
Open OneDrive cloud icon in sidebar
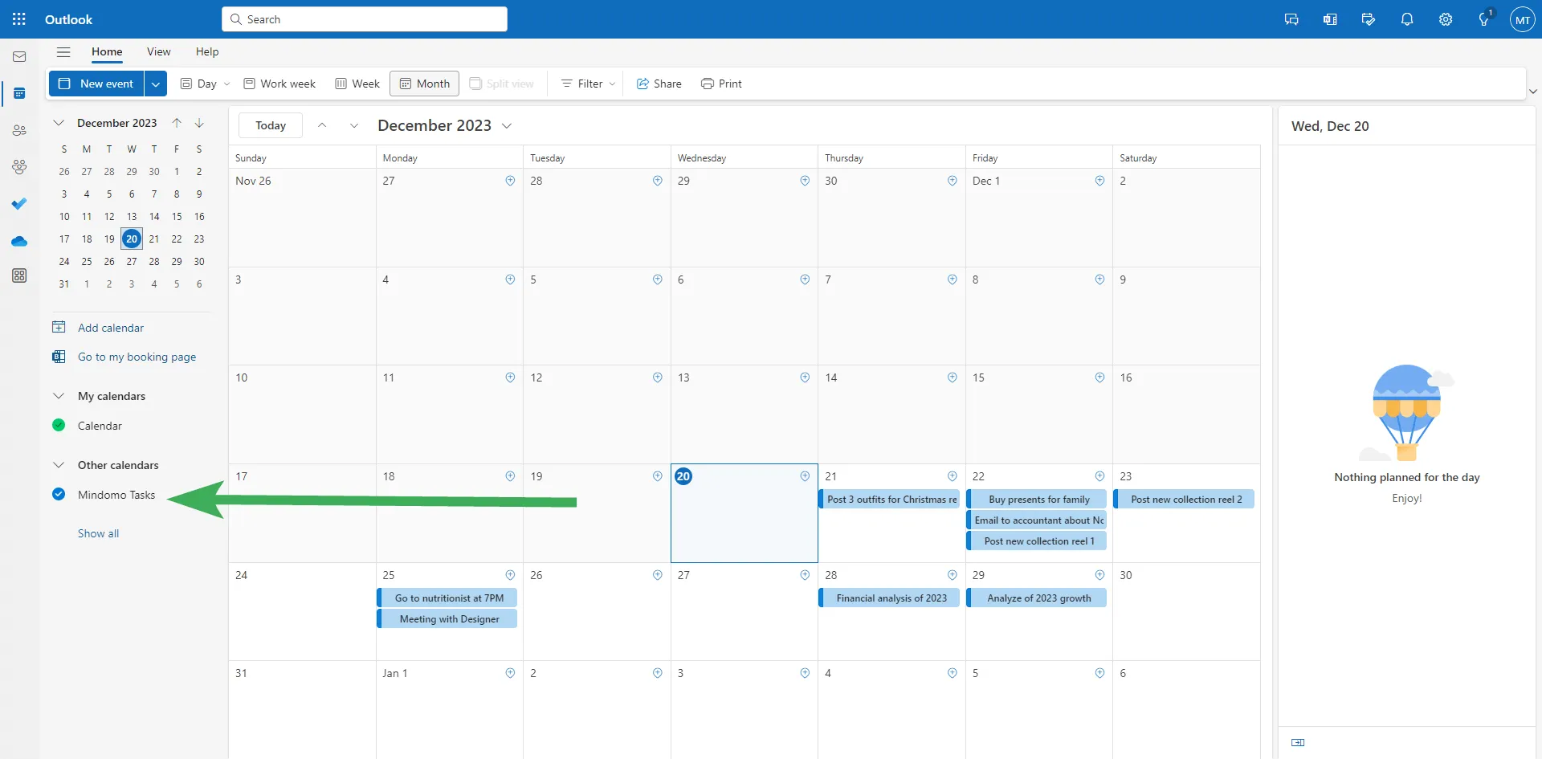click(19, 241)
